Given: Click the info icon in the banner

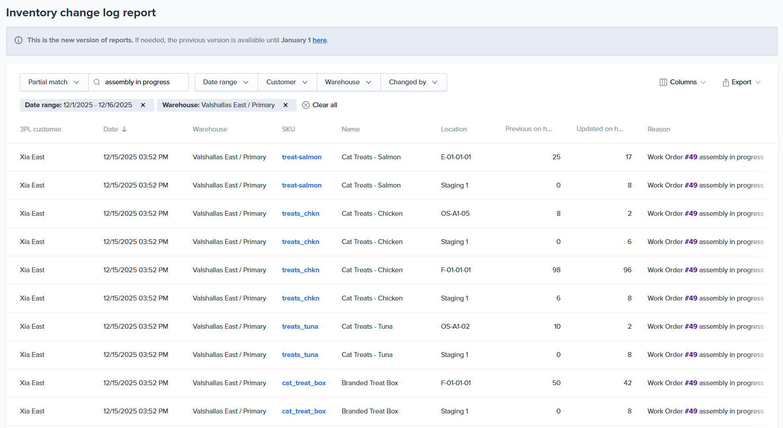Looking at the screenshot, I should [x=19, y=40].
